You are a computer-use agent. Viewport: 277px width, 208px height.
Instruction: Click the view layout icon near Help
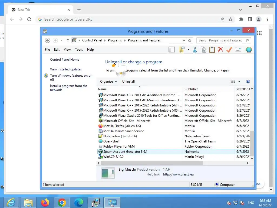233,82
